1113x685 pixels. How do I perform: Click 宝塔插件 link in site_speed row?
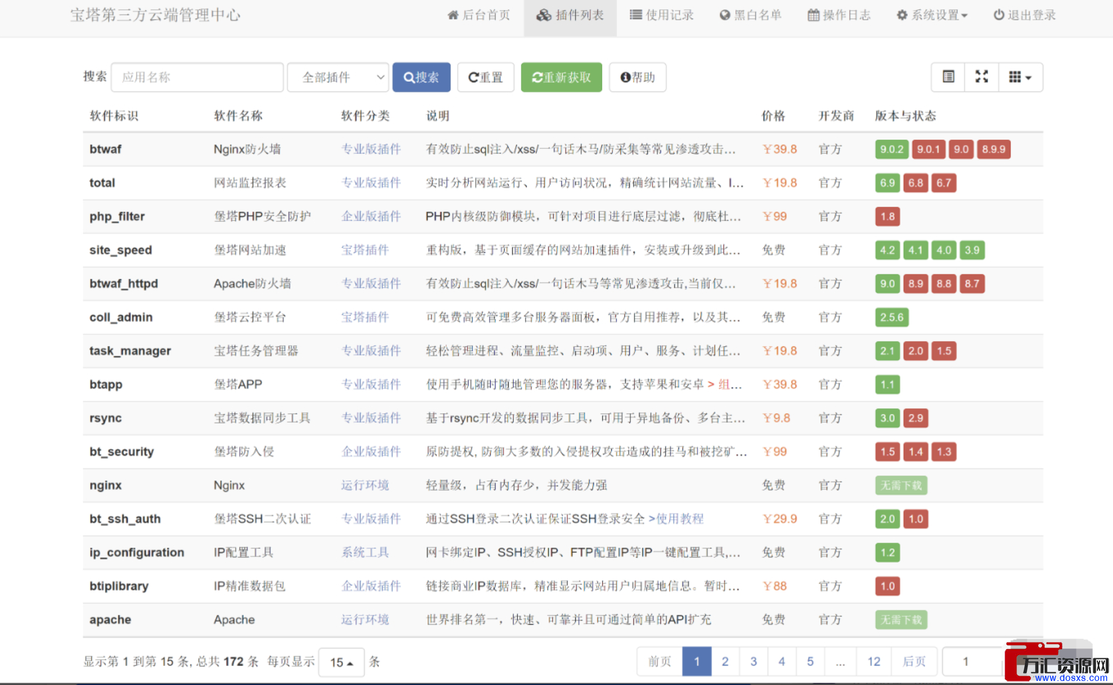pyautogui.click(x=365, y=250)
